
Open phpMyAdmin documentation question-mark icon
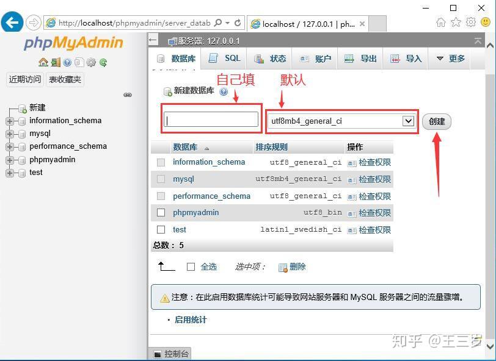click(67, 62)
